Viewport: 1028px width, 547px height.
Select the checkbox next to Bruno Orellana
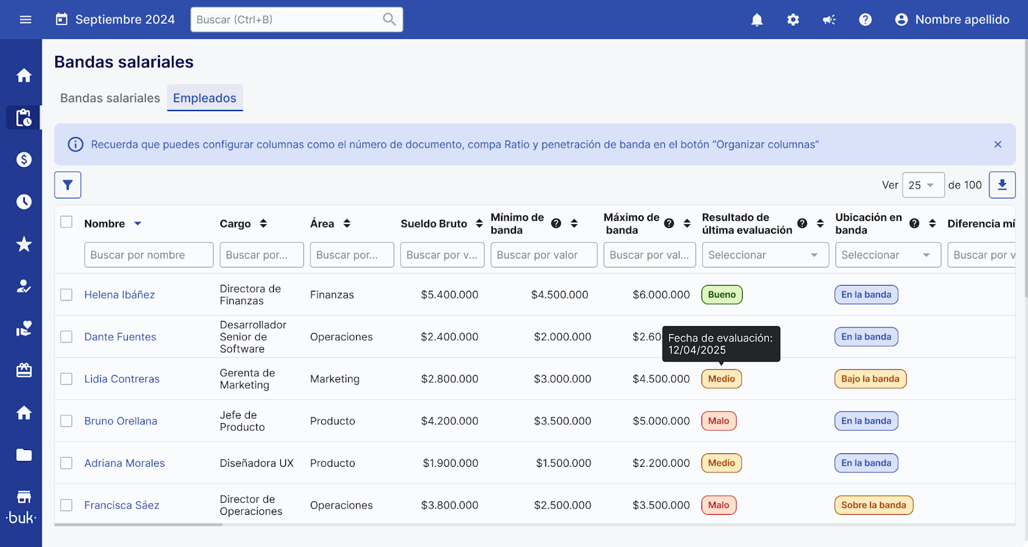pos(66,421)
